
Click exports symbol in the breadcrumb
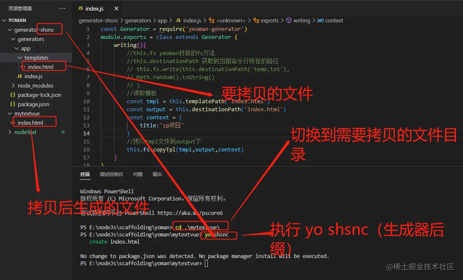click(270, 20)
